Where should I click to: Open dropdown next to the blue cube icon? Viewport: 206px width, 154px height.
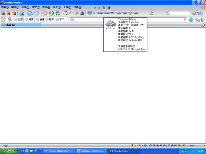point(94,13)
